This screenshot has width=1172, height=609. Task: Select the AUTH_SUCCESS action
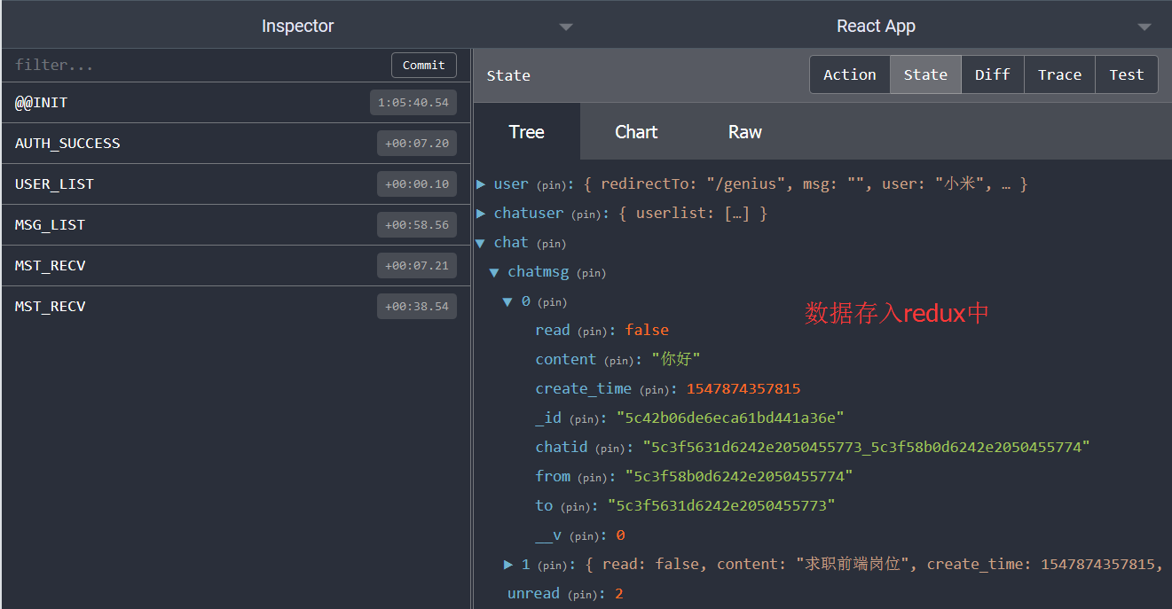[x=236, y=144]
